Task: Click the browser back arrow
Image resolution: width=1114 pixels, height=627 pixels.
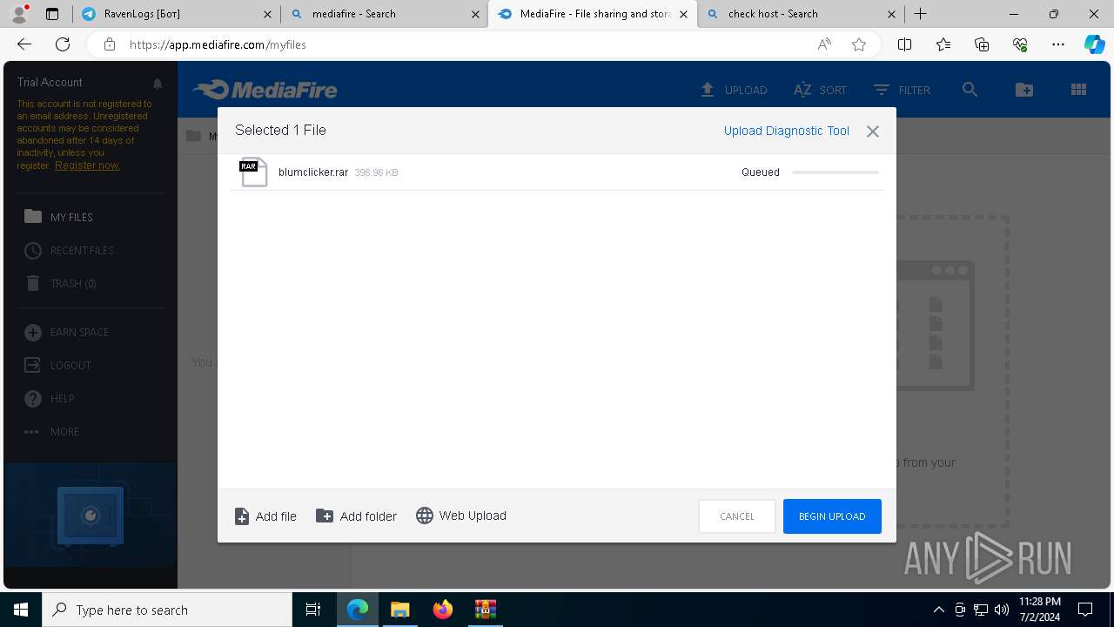Action: point(24,44)
